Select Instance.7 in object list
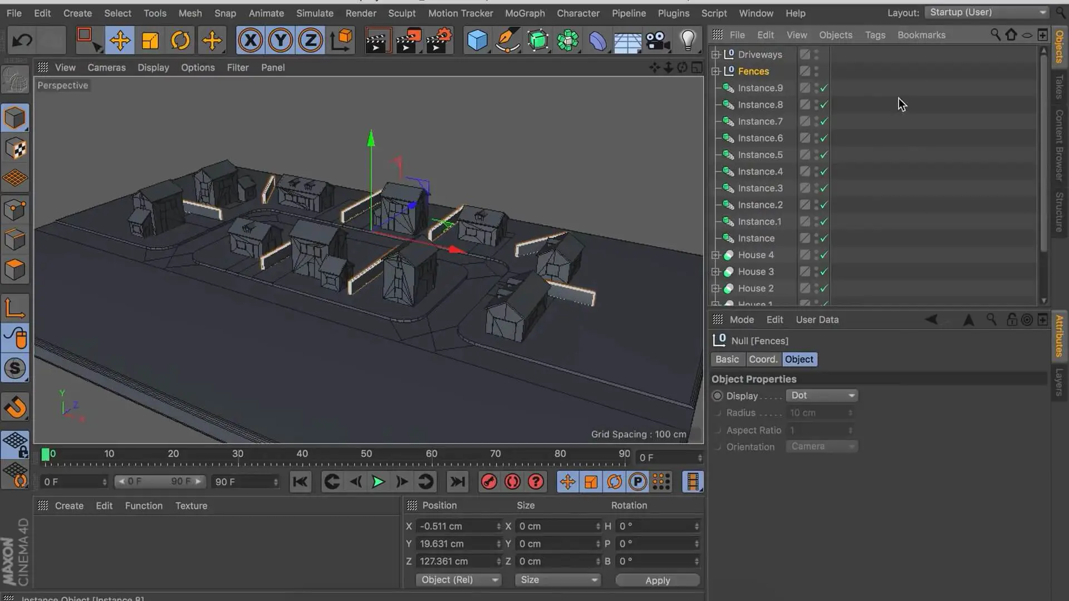This screenshot has width=1069, height=601. click(759, 121)
